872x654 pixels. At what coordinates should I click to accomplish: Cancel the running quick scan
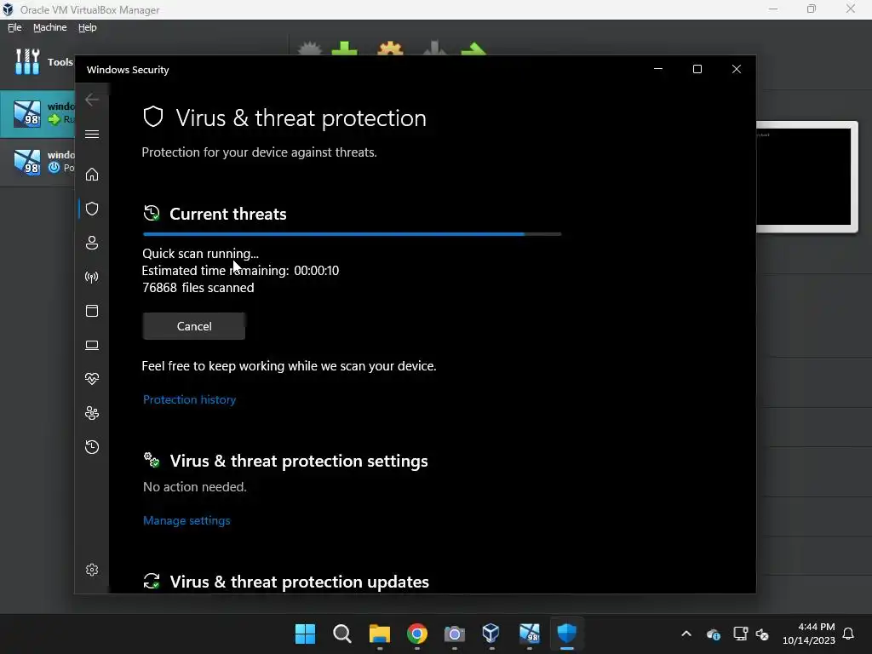point(193,326)
